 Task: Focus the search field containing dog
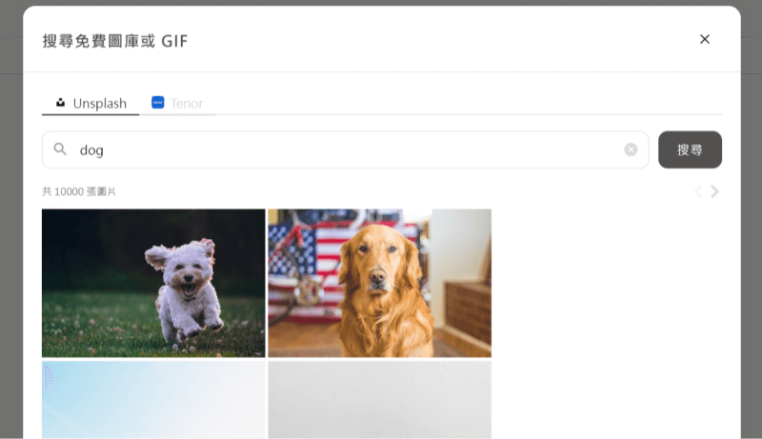(345, 150)
